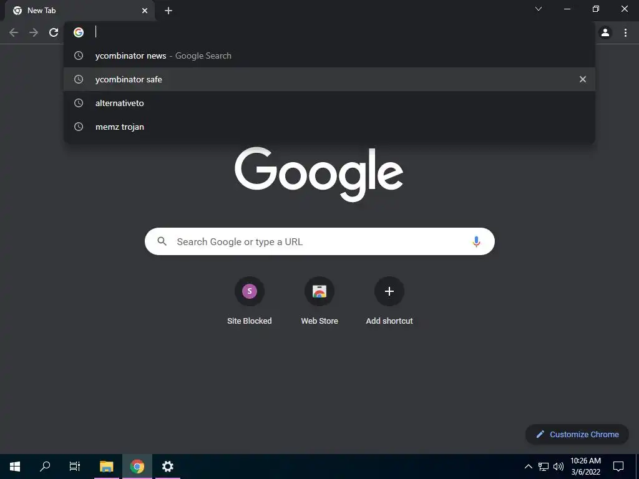Reload the page with the refresh icon
The height and width of the screenshot is (479, 639).
pyautogui.click(x=54, y=32)
